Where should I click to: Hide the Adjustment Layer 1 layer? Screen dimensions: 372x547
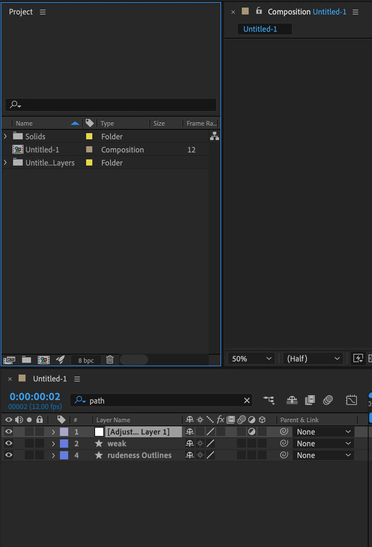[9, 431]
